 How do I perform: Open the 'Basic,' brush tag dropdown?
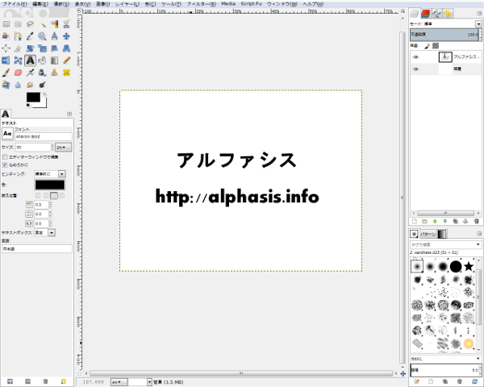478,359
